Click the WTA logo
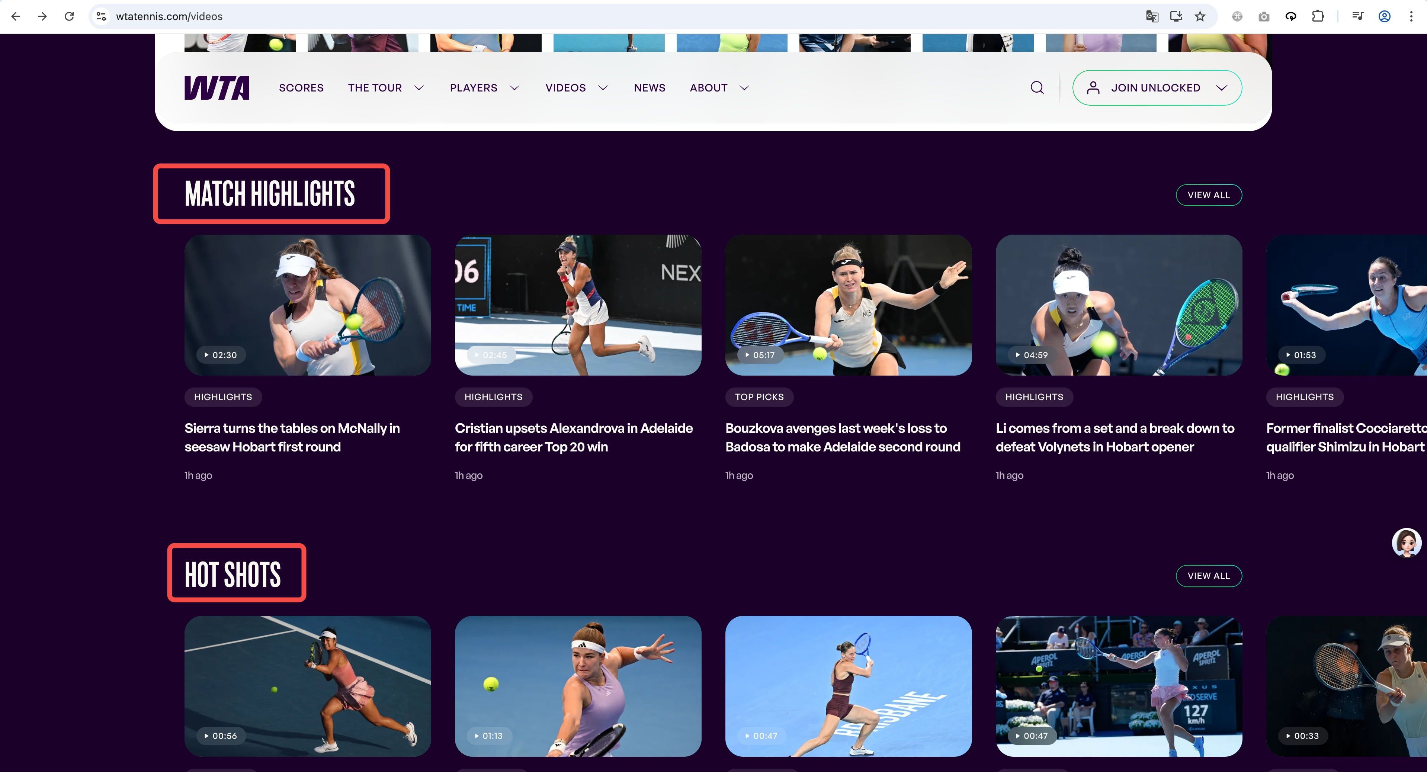1427x772 pixels. (217, 87)
